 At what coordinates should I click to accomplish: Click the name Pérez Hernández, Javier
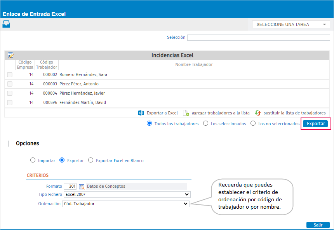[x=82, y=93]
